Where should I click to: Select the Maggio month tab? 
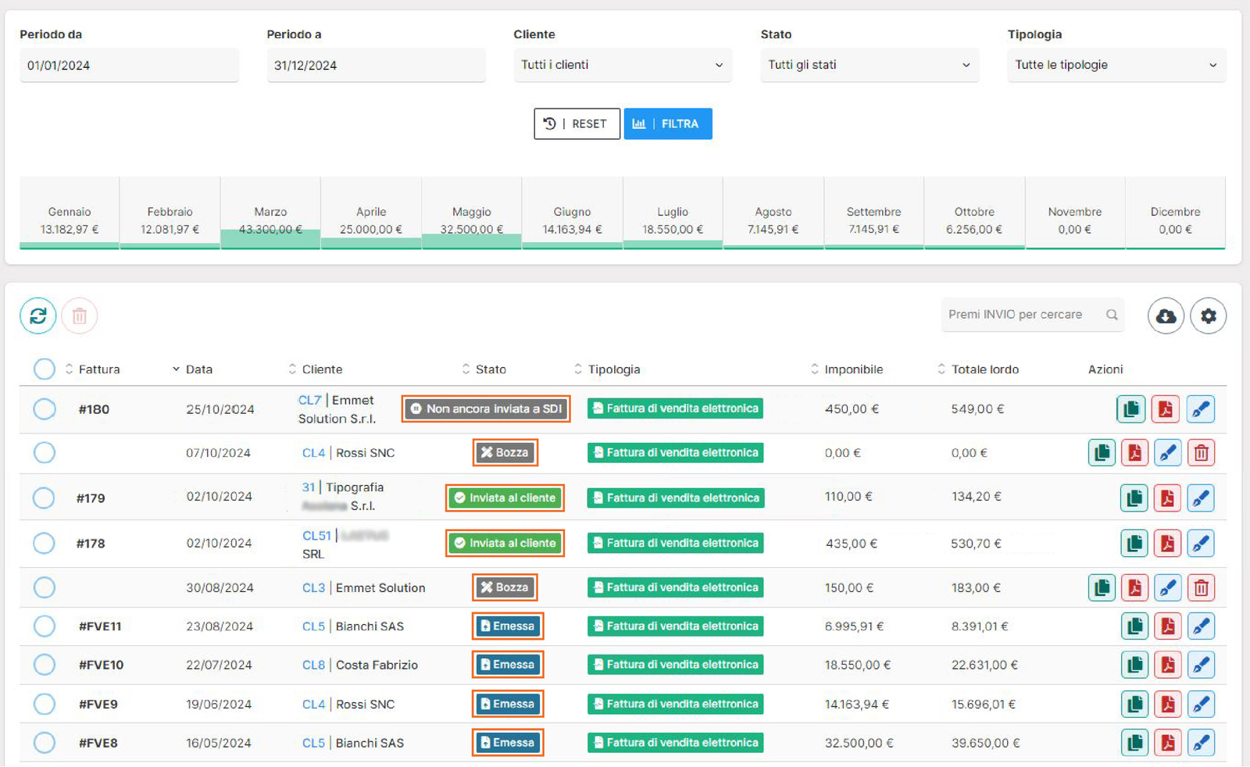(x=471, y=221)
